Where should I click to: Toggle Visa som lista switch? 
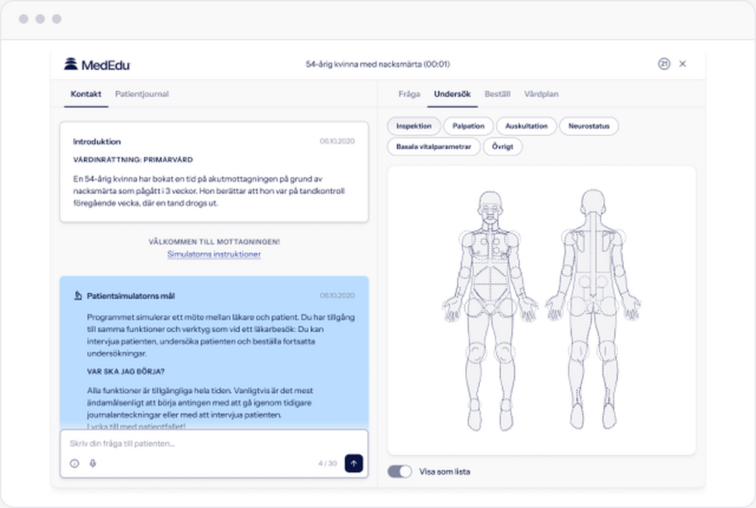[x=399, y=471]
